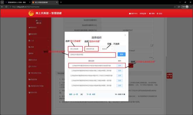This screenshot has height=115, width=193.
Task: Open the browser more-options ellipsis menu
Action: click(x=191, y=7)
